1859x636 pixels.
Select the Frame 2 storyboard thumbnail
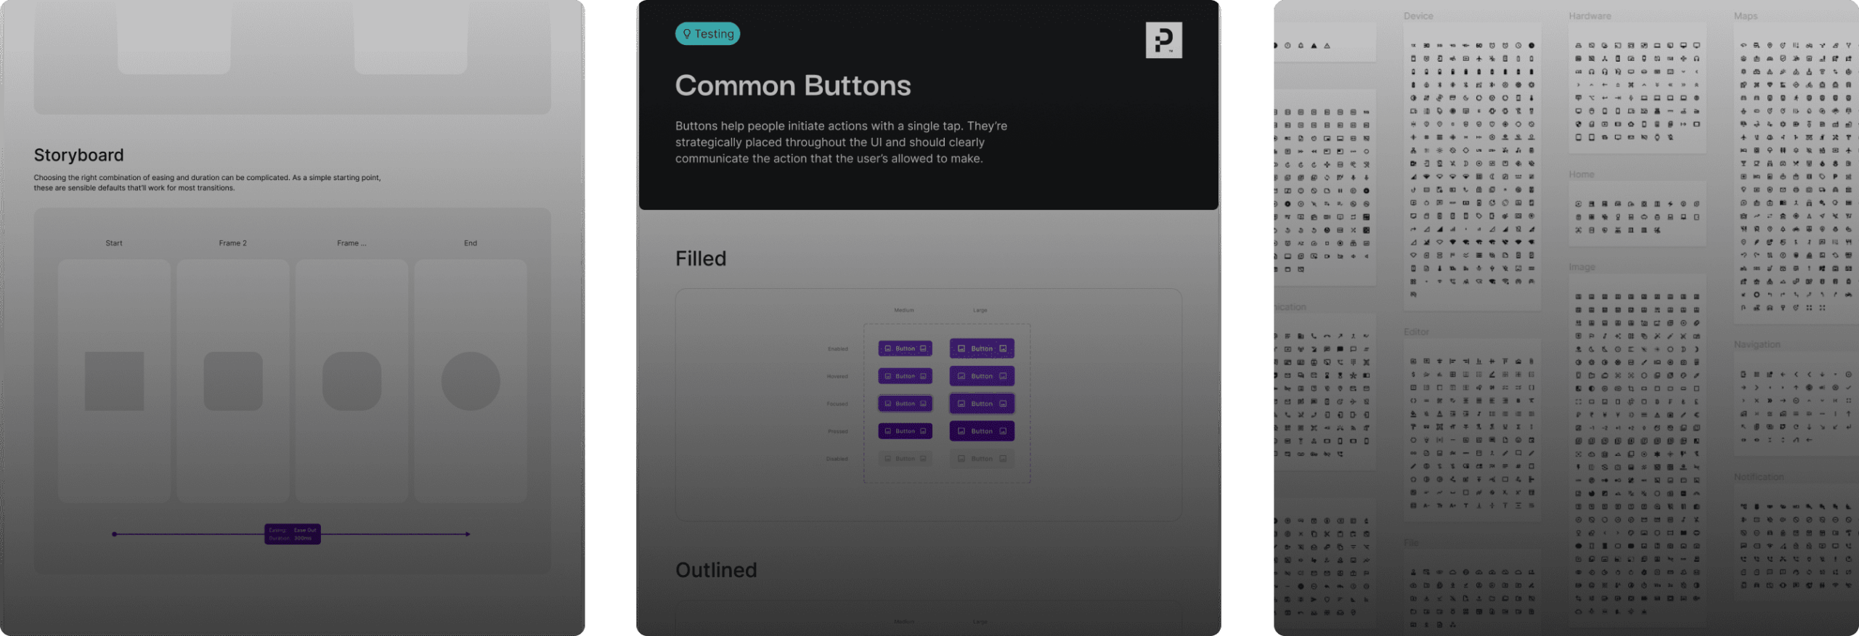tap(233, 381)
